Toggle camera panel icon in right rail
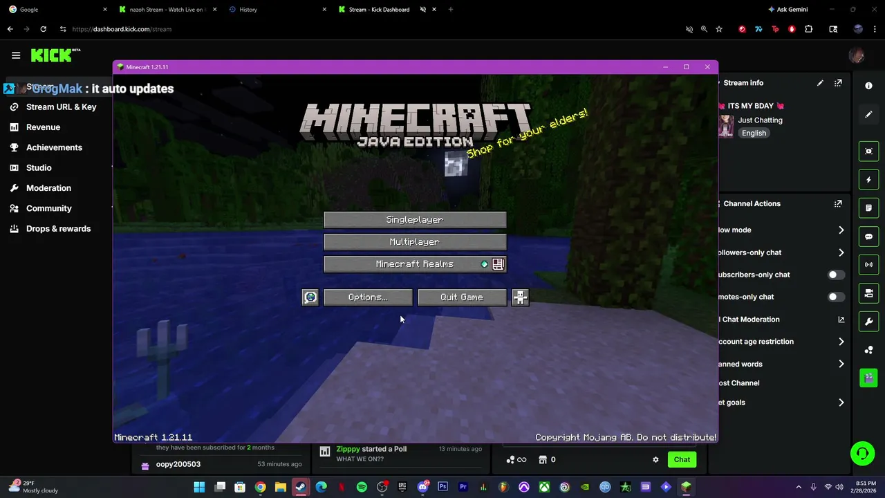The height and width of the screenshot is (498, 885). click(x=868, y=293)
